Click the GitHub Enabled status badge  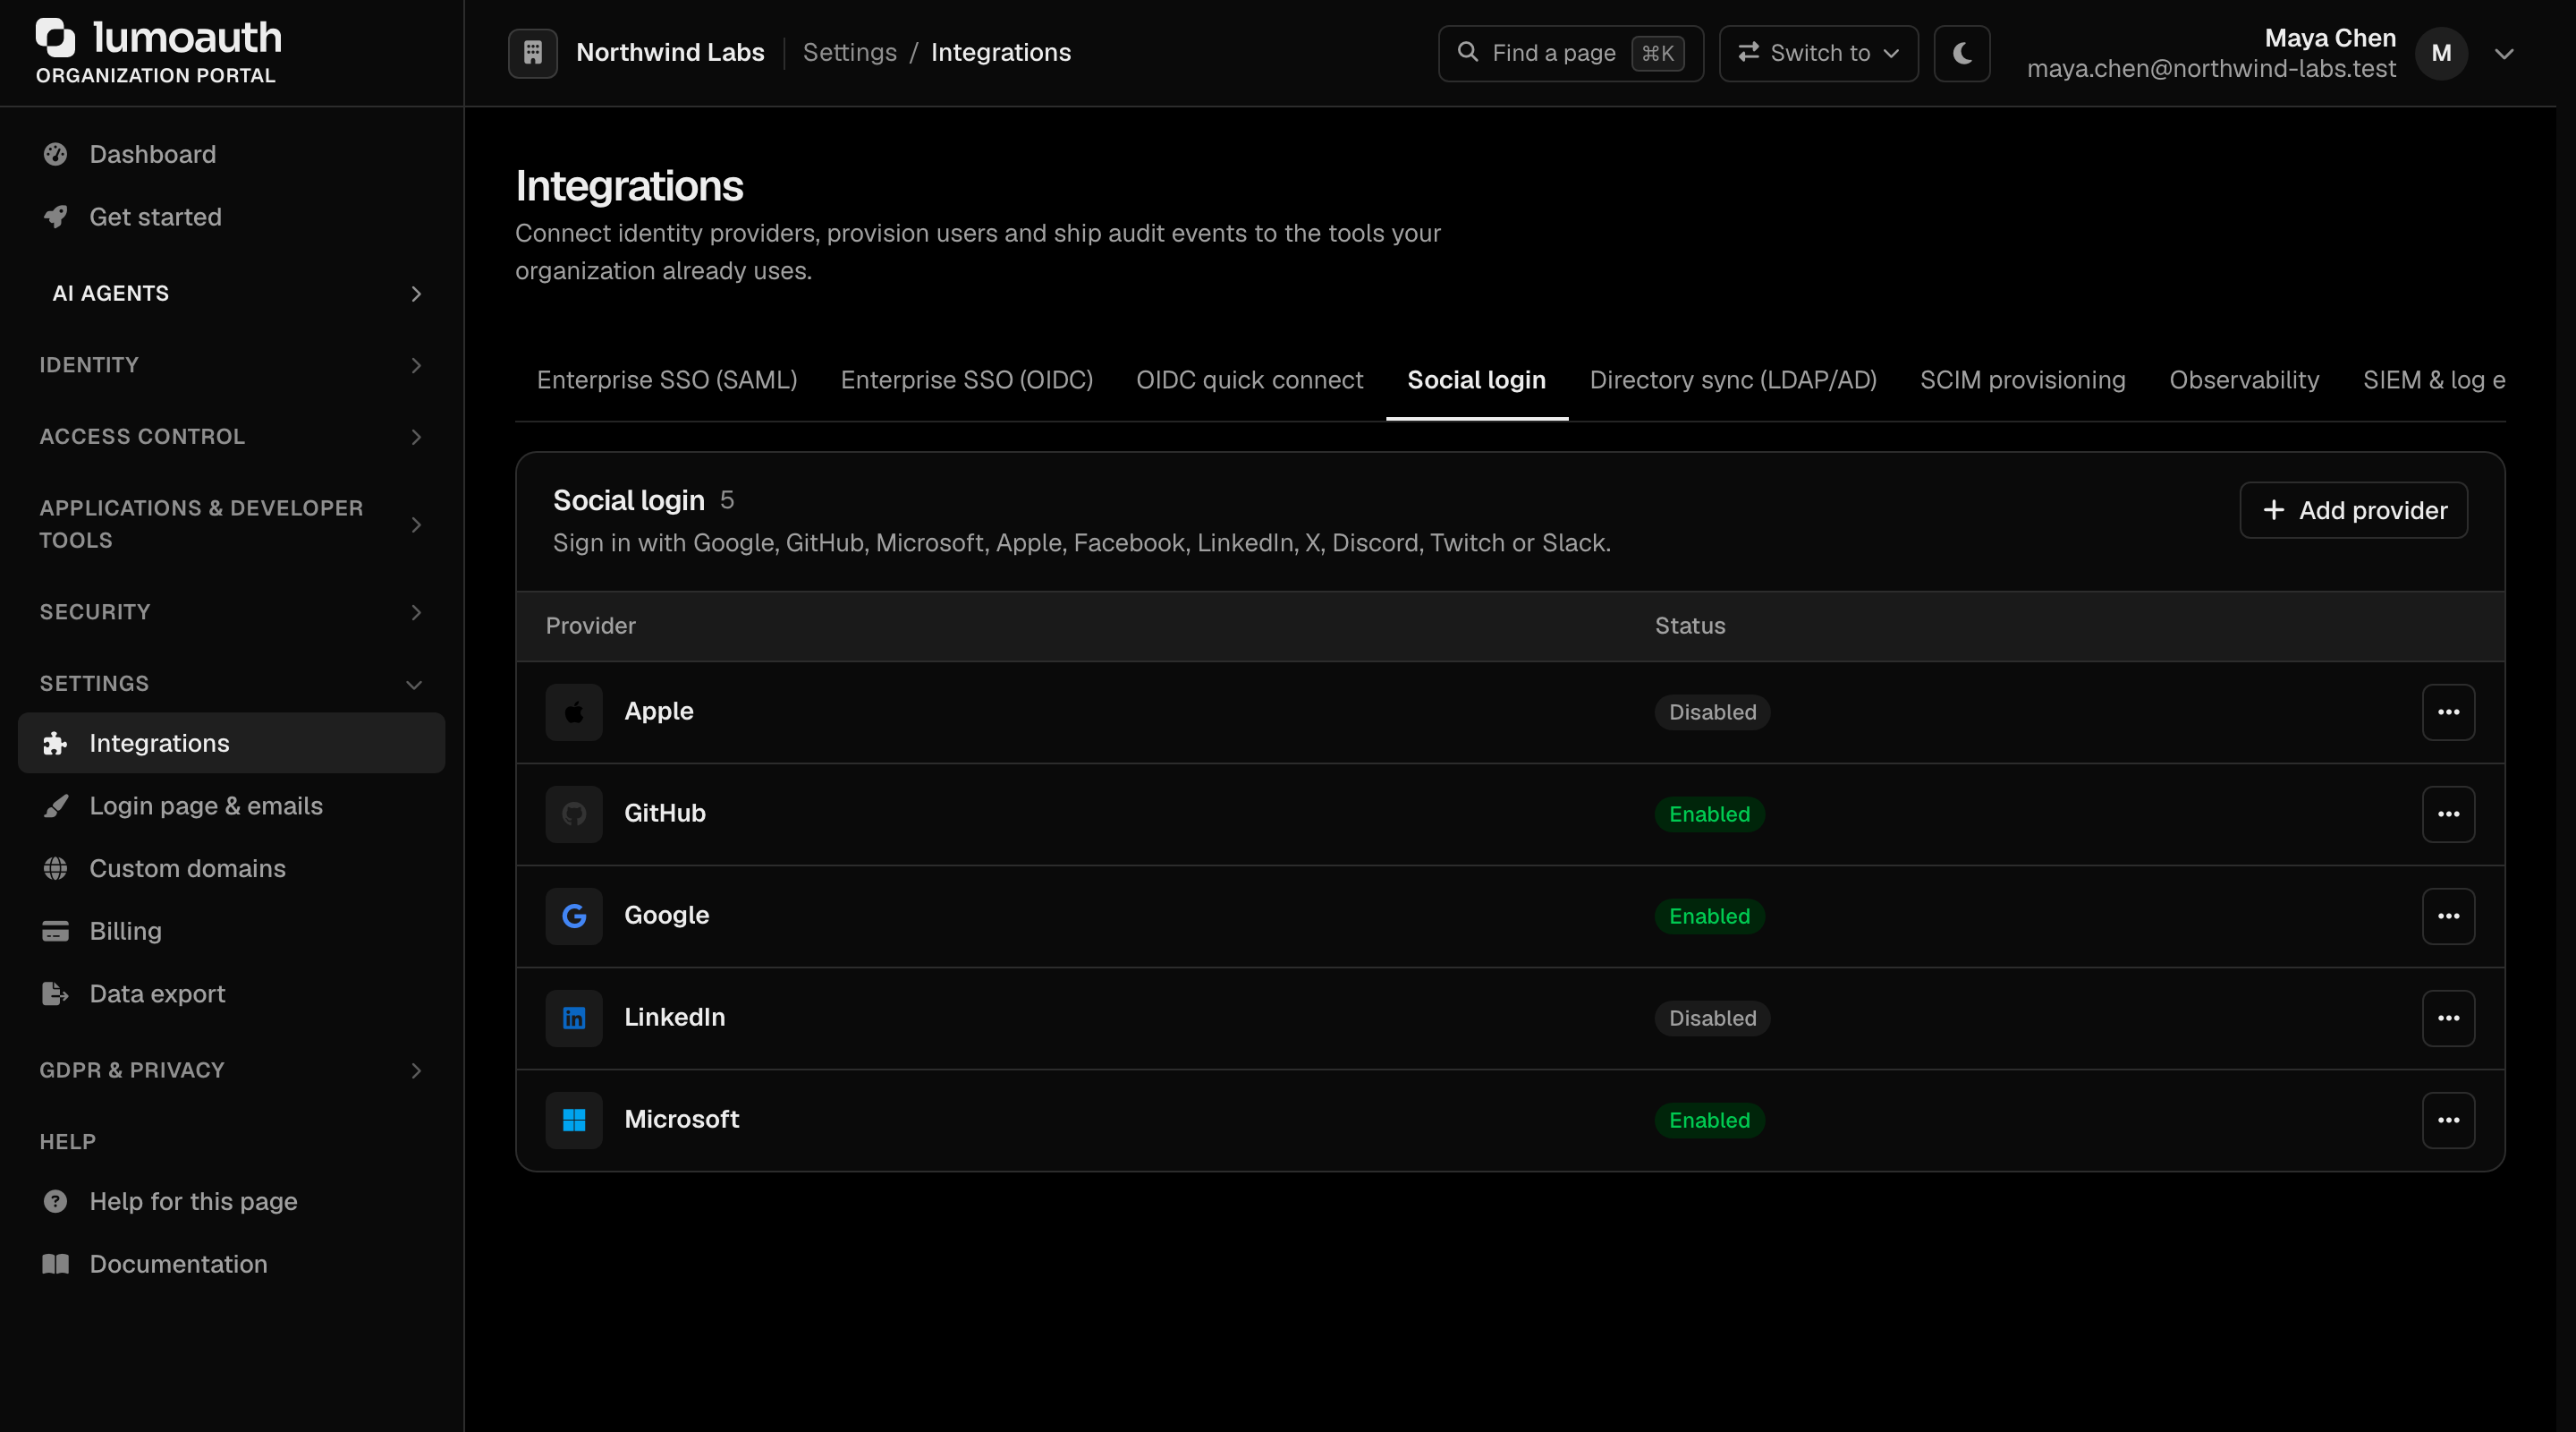[x=1709, y=814]
